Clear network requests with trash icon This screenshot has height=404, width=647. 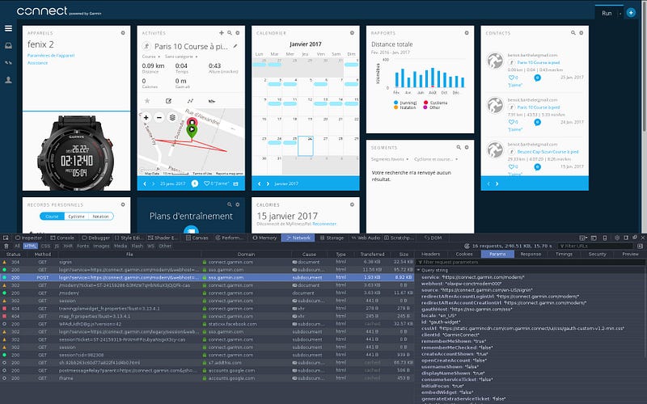[x=6, y=246]
